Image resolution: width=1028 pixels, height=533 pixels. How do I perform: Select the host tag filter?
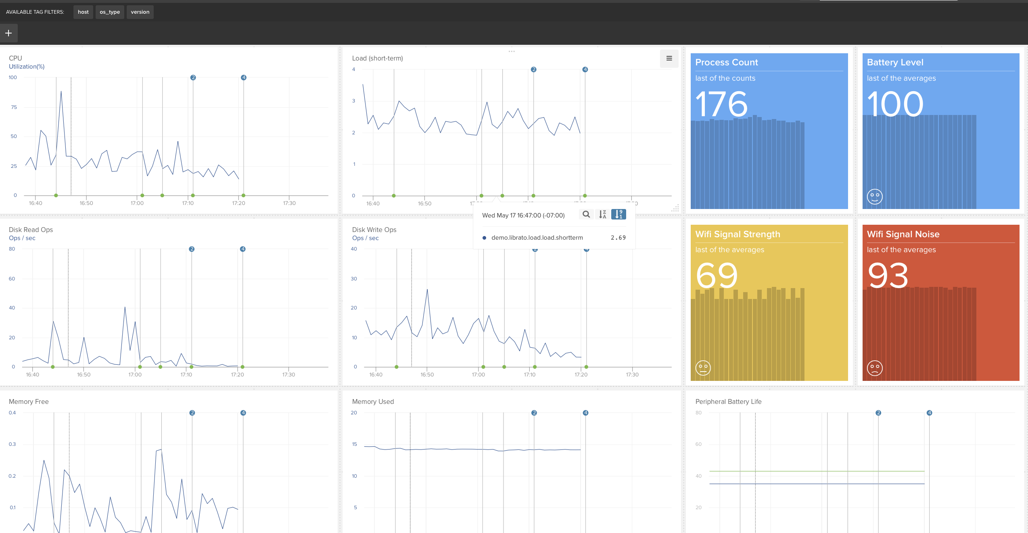pos(83,12)
